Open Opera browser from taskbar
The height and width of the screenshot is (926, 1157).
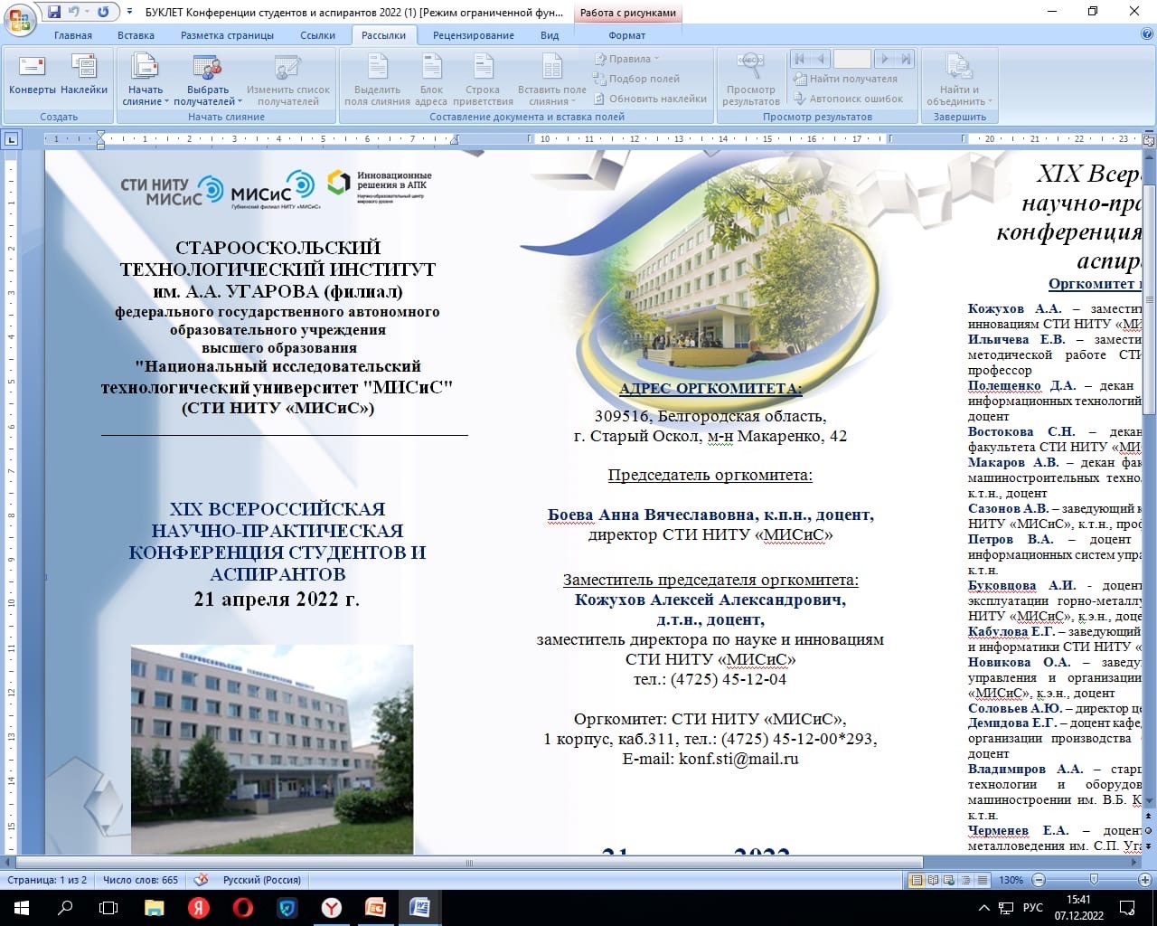coord(242,907)
